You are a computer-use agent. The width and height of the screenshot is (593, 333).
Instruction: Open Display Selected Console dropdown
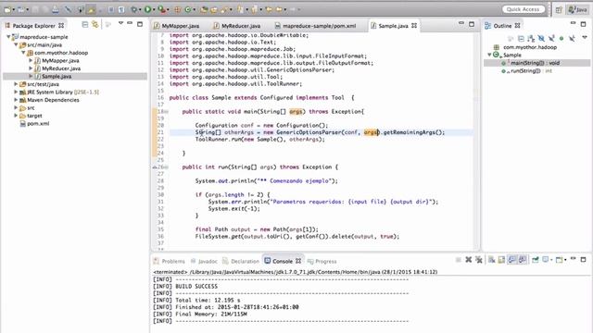pyautogui.click(x=551, y=260)
